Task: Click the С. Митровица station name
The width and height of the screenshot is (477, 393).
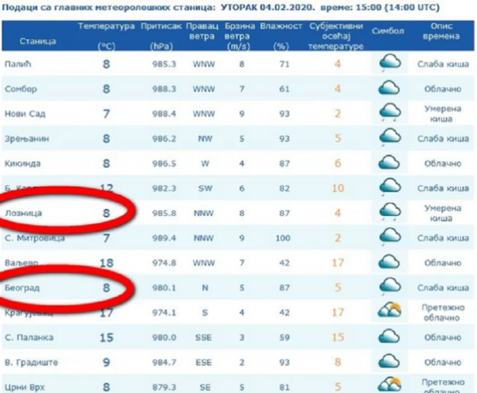Action: coord(34,238)
